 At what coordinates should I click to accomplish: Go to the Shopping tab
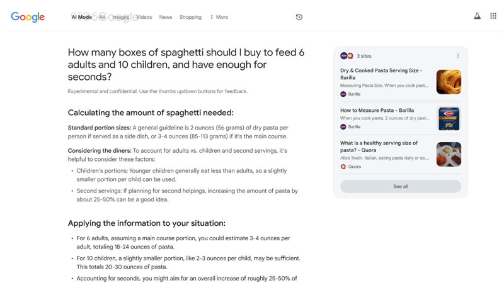click(190, 17)
